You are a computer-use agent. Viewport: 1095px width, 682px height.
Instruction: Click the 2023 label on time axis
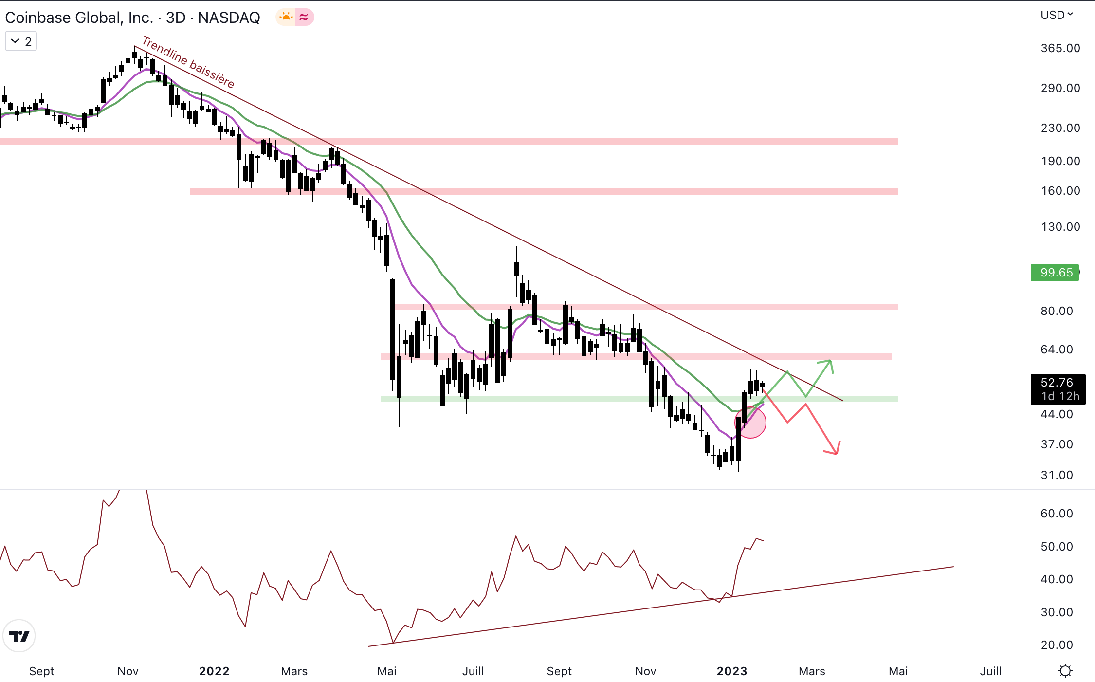731,671
